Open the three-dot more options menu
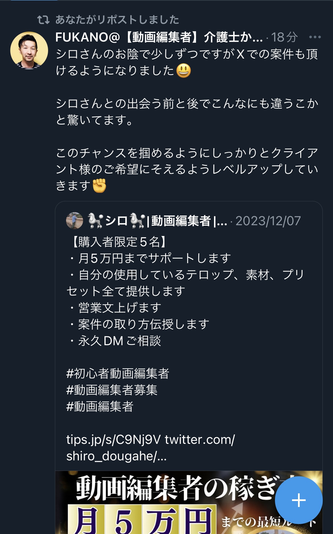Image resolution: width=333 pixels, height=534 pixels. point(315,37)
